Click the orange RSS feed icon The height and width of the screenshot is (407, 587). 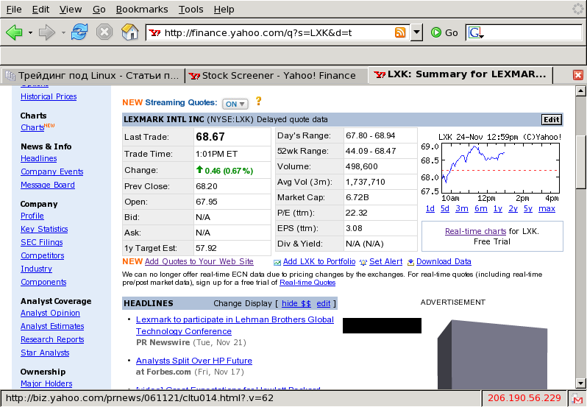point(400,32)
